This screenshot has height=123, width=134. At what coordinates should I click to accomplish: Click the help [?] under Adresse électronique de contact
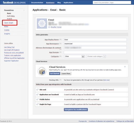(x=60, y=49)
